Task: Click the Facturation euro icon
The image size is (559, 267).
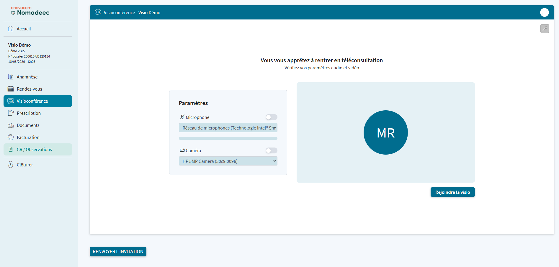Action: click(11, 137)
